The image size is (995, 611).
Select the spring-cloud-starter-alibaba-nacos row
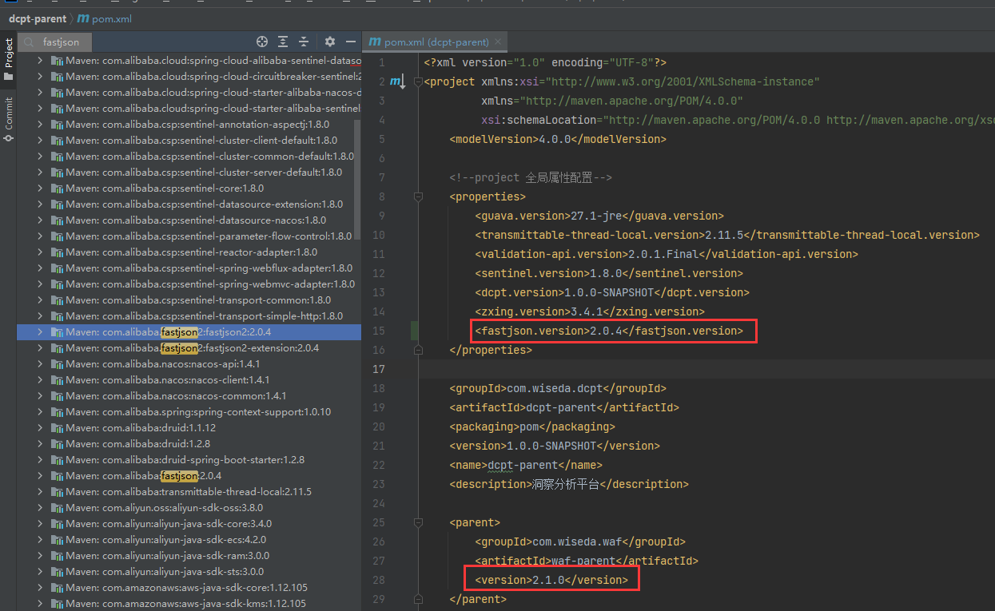coord(189,93)
